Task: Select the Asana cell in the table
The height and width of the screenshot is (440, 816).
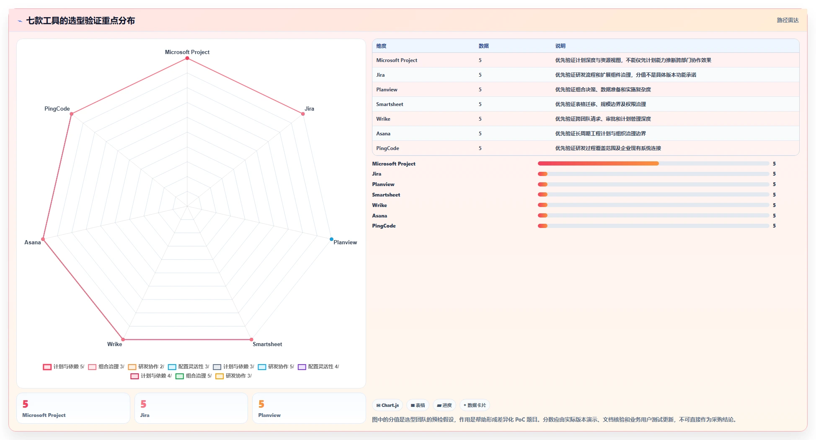Action: tap(383, 134)
